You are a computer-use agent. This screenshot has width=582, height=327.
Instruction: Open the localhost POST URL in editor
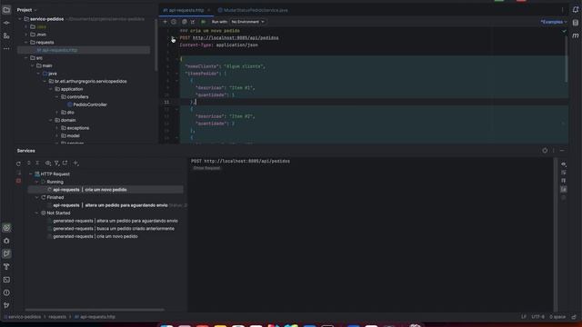tap(236, 38)
